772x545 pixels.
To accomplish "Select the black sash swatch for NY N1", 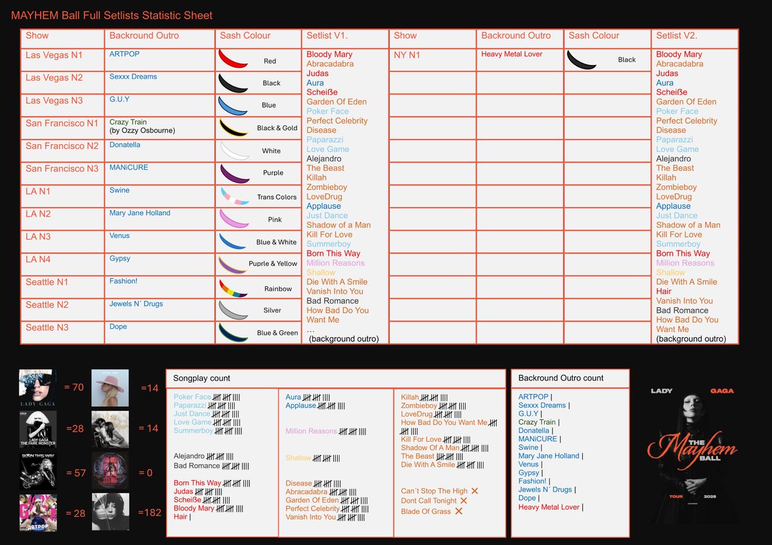I will click(x=582, y=60).
